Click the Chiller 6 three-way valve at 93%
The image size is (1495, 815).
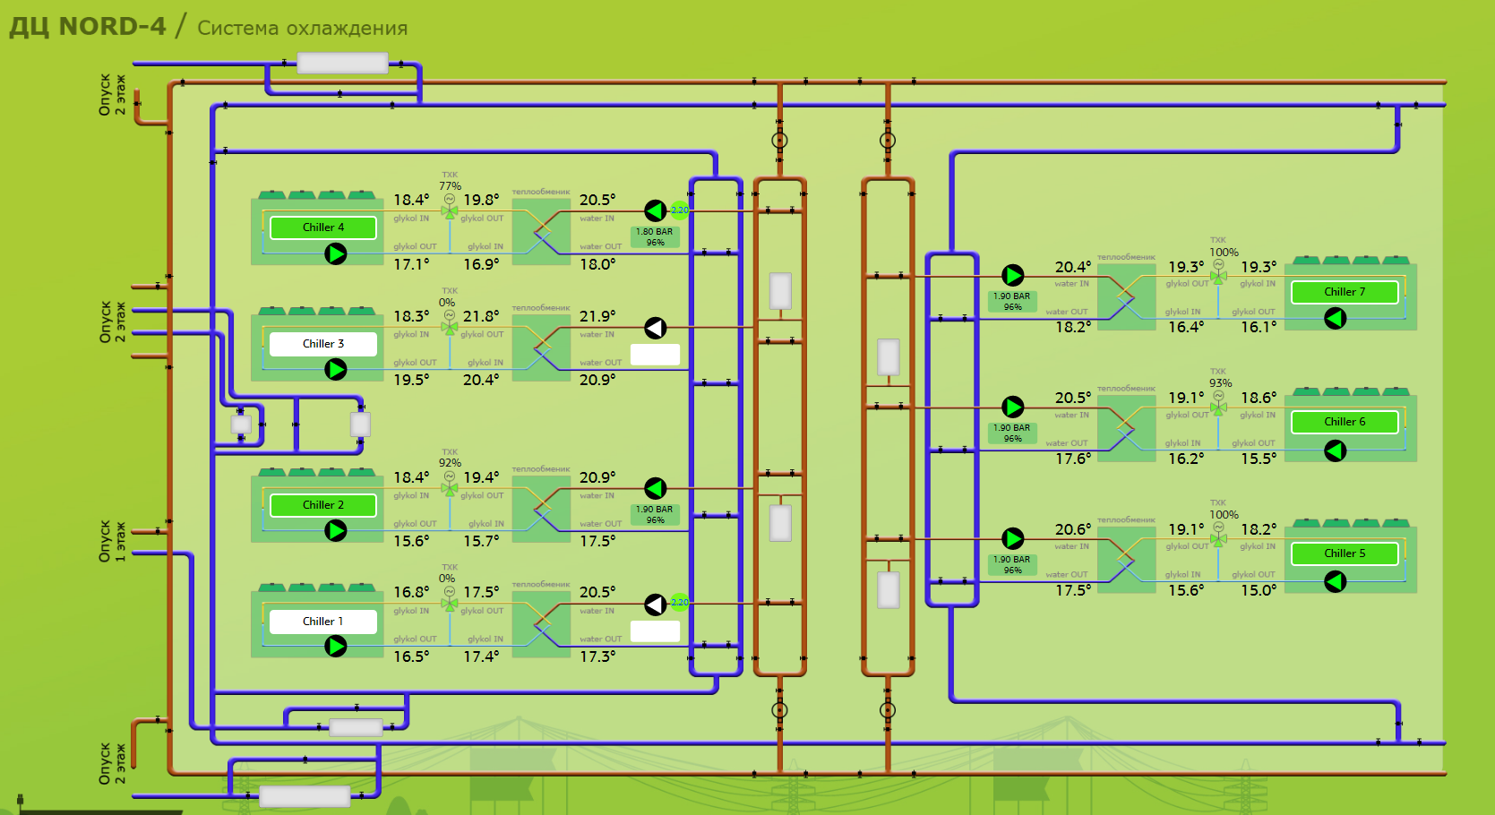pyautogui.click(x=1218, y=407)
